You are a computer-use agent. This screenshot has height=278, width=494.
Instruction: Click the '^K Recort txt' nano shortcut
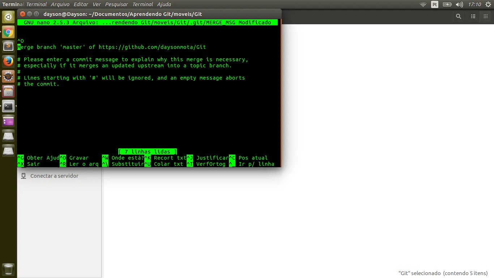click(165, 158)
